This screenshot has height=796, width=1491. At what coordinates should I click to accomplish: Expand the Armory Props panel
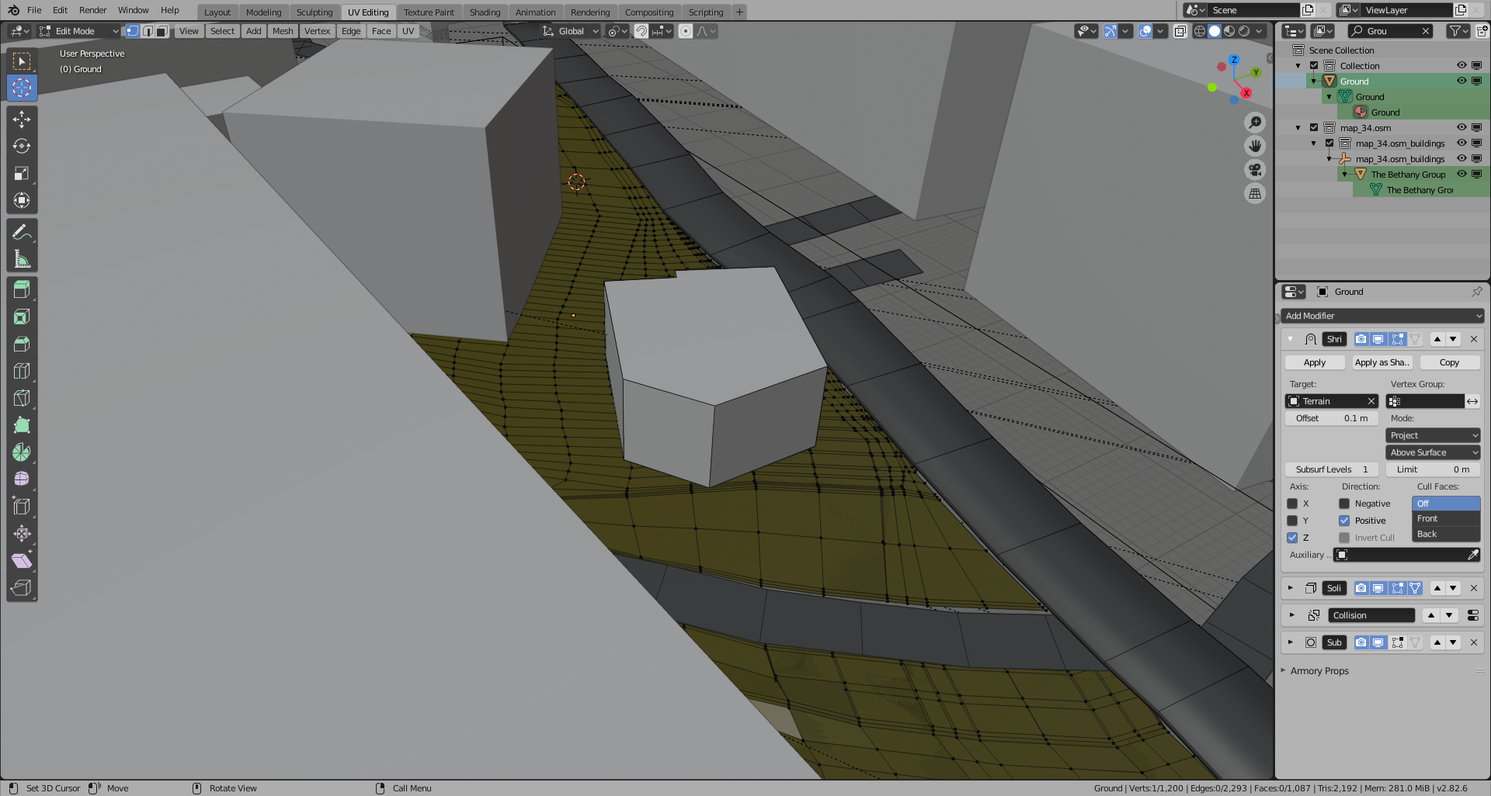1319,671
